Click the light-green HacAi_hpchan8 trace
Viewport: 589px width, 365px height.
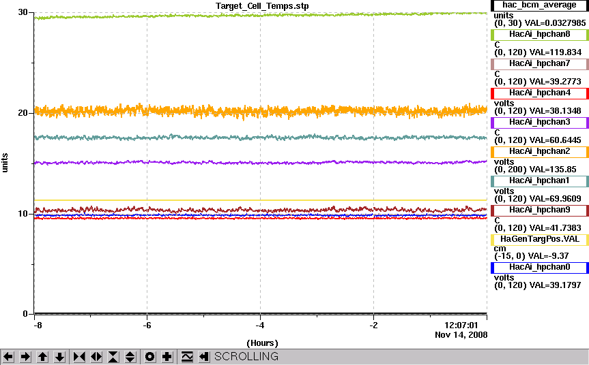(x=260, y=16)
